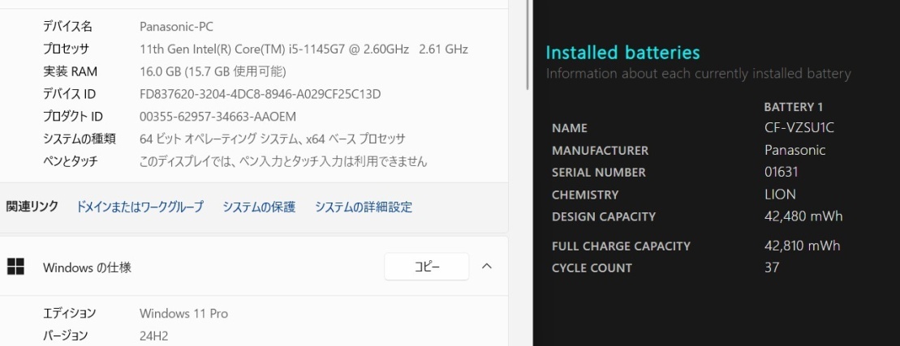Select chemistry value LION

click(780, 194)
